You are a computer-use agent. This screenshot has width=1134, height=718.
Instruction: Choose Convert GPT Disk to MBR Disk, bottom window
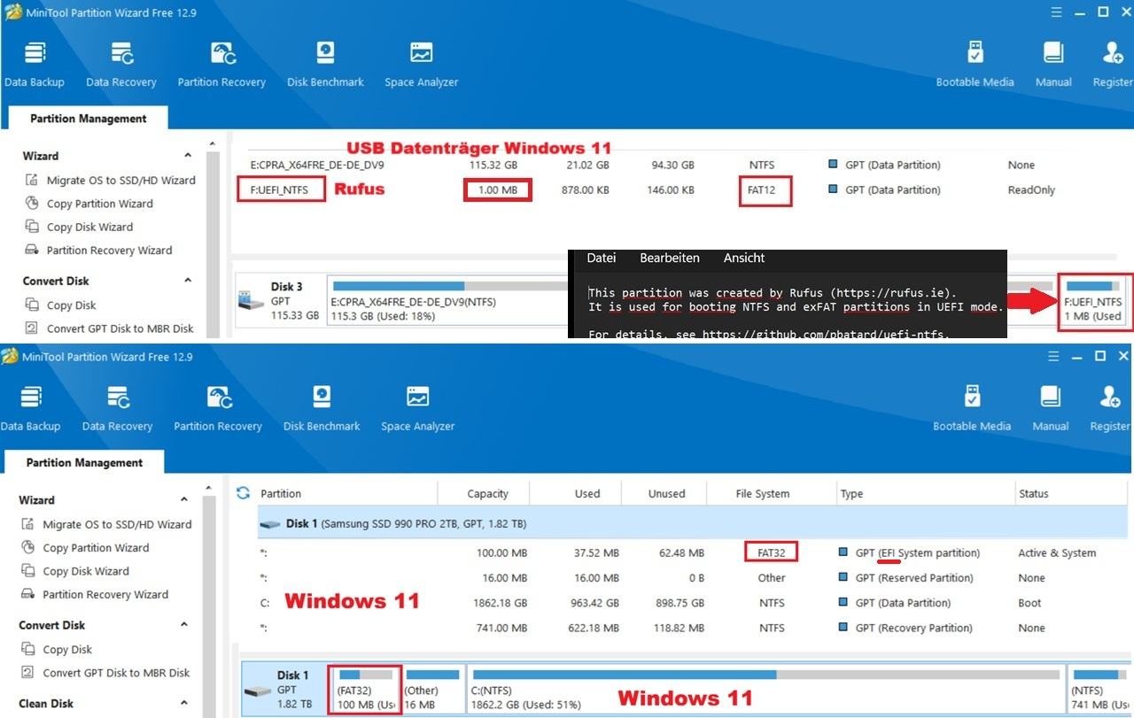[x=105, y=673]
